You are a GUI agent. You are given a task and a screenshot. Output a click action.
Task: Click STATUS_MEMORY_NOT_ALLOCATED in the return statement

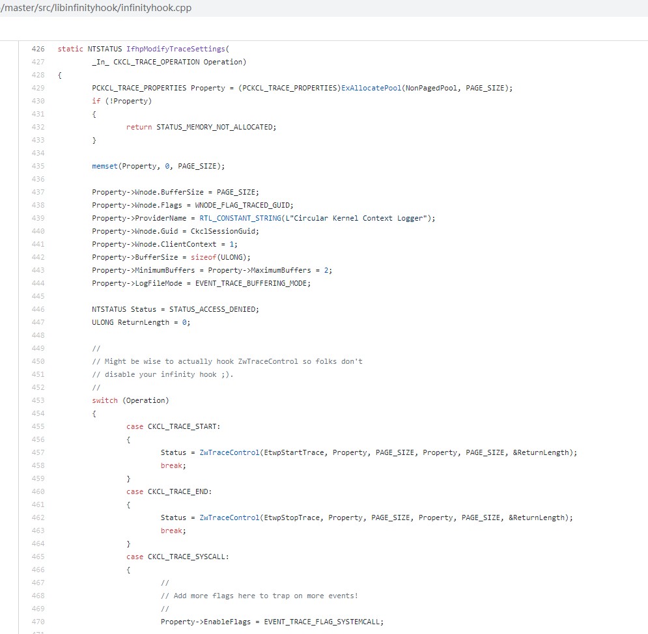pos(214,127)
